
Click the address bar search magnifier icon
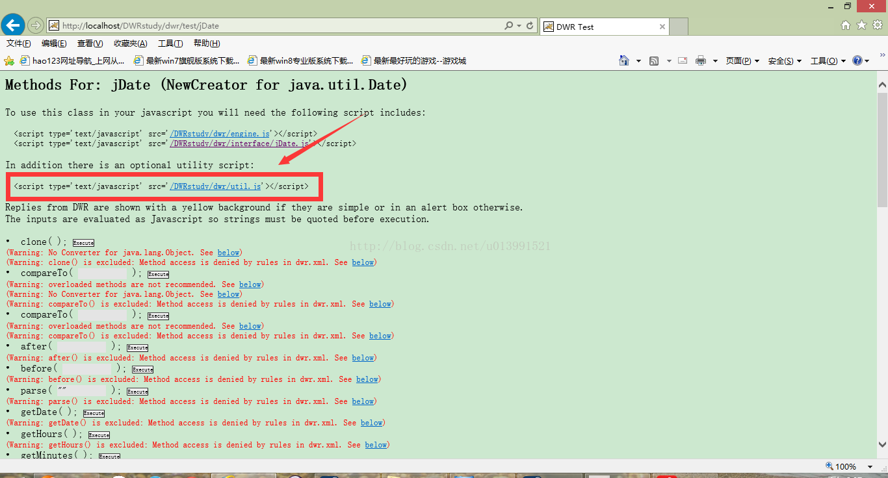click(x=508, y=26)
